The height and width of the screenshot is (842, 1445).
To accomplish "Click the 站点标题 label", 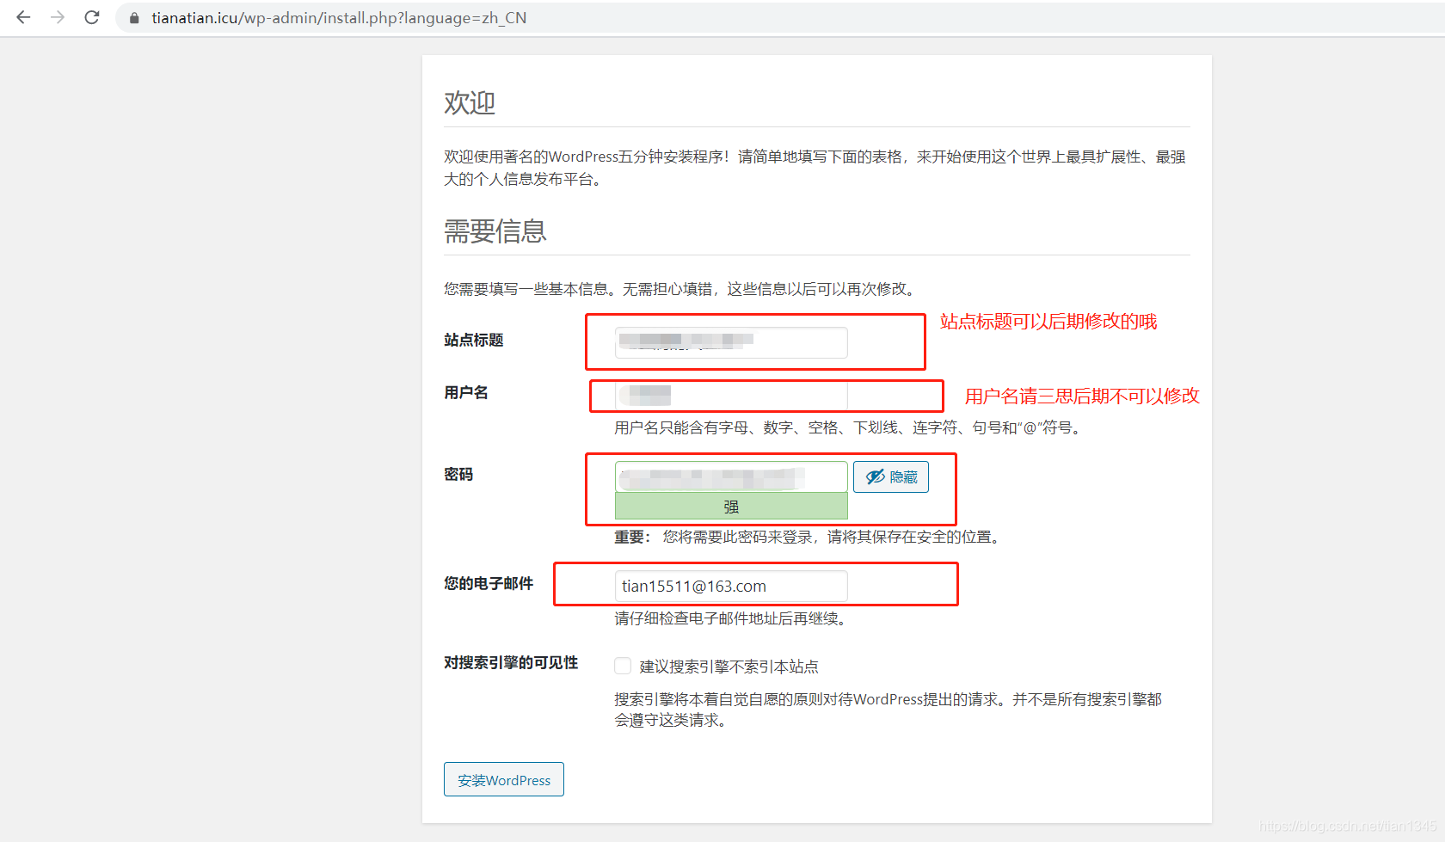I will coord(474,340).
